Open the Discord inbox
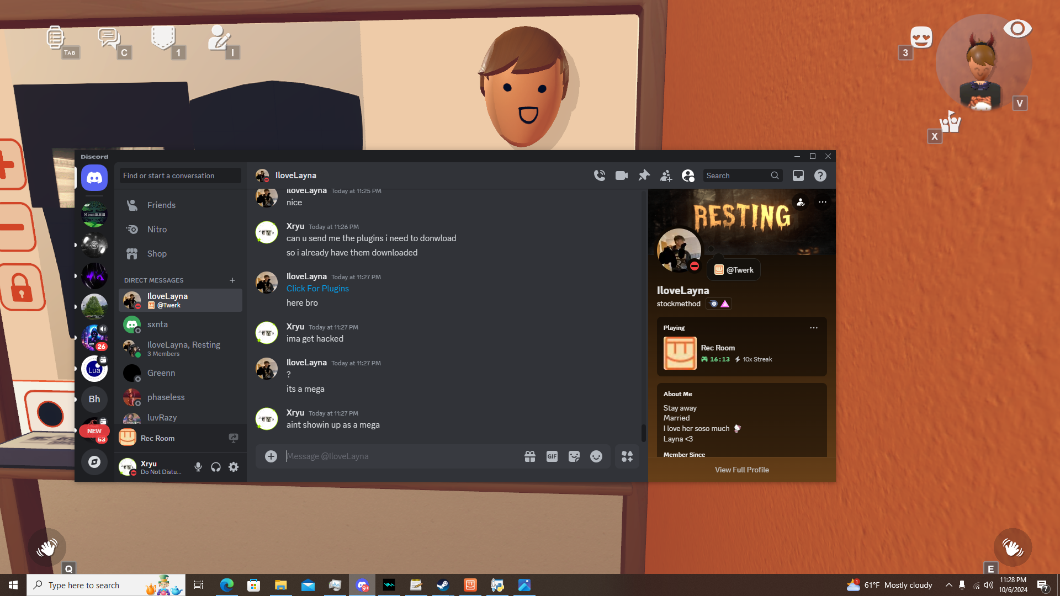The height and width of the screenshot is (596, 1060). (x=798, y=175)
